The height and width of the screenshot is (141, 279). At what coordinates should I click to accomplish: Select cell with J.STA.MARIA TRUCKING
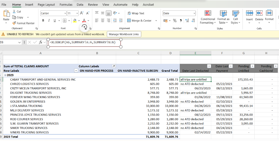[40, 106]
